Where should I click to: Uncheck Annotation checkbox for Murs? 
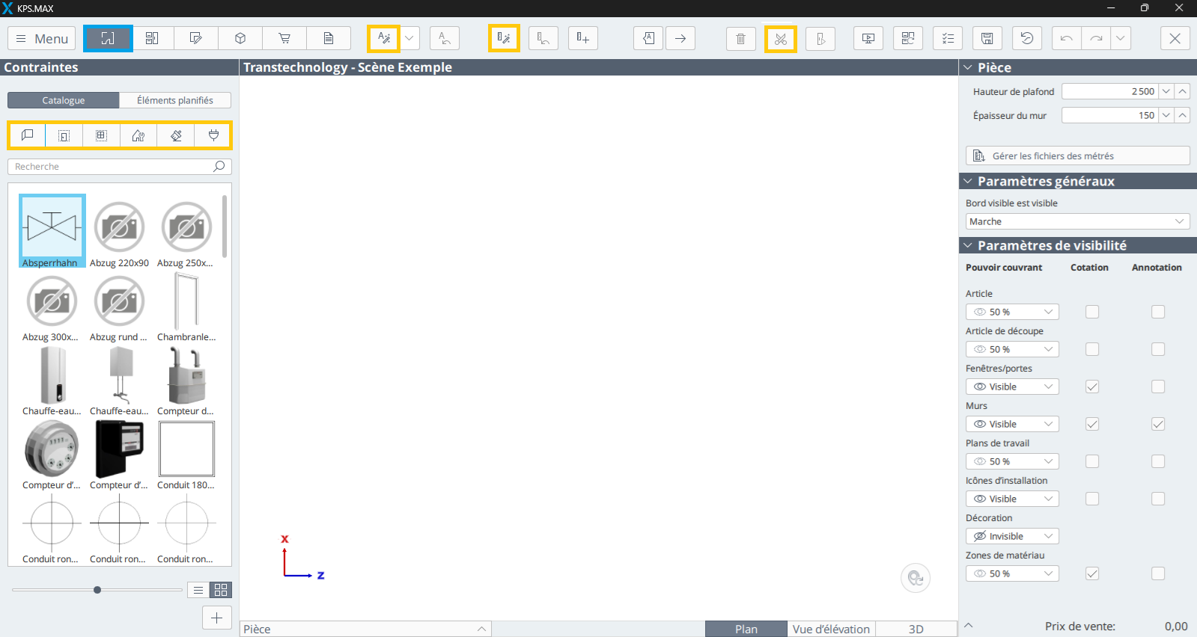1158,424
